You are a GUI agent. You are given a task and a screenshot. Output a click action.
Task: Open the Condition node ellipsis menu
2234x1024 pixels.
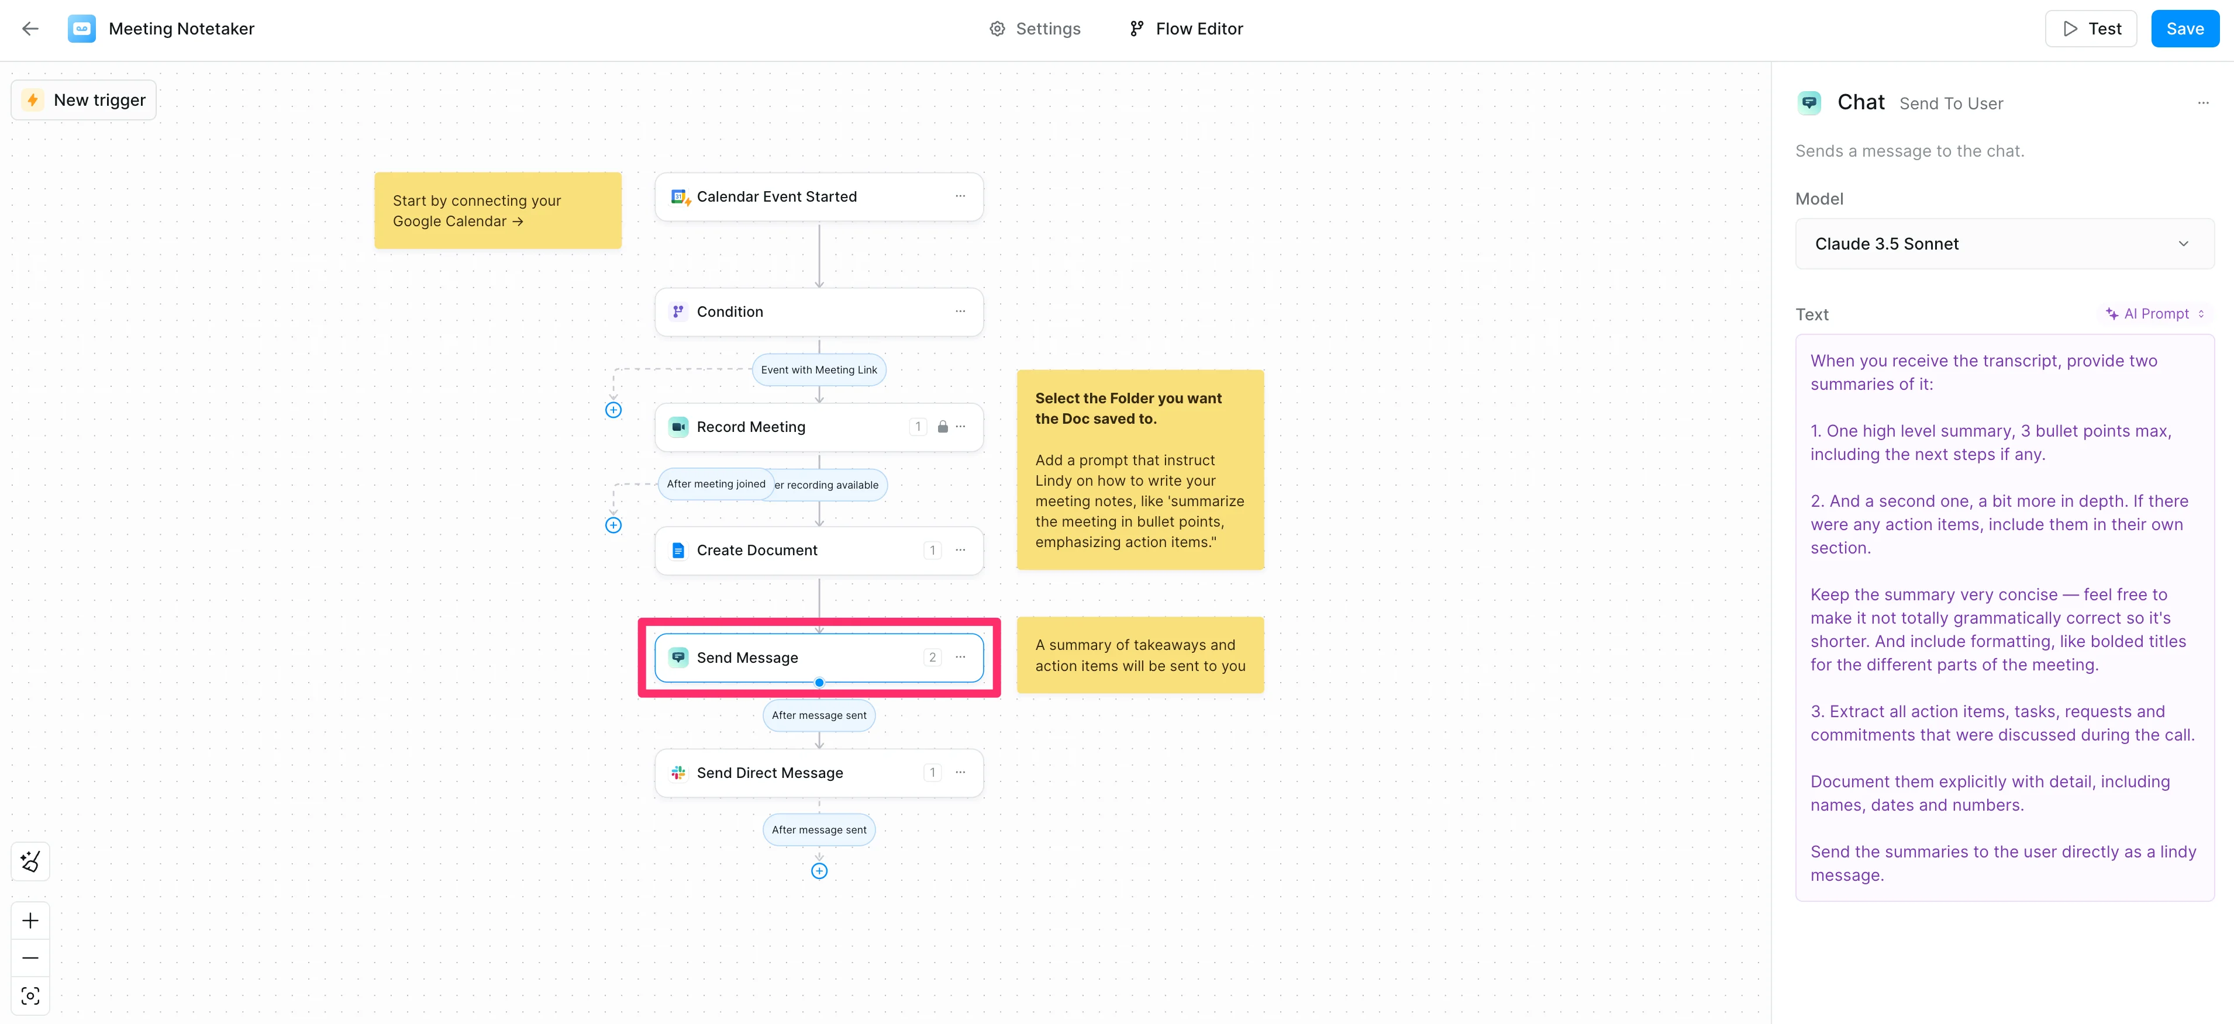click(x=960, y=312)
